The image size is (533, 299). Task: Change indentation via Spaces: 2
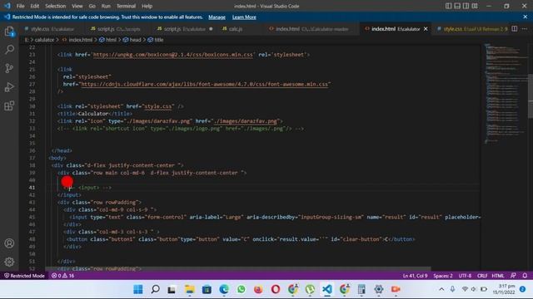pyautogui.click(x=442, y=276)
